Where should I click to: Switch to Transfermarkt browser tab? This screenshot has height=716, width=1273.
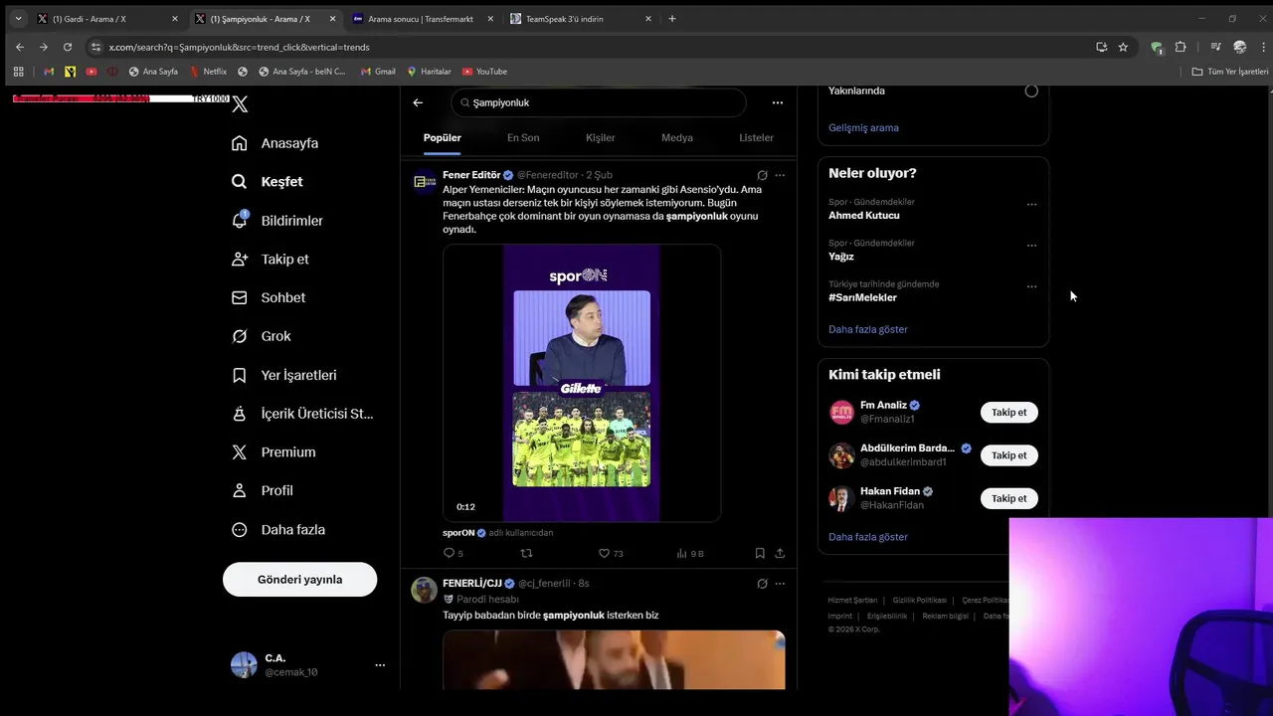(423, 19)
